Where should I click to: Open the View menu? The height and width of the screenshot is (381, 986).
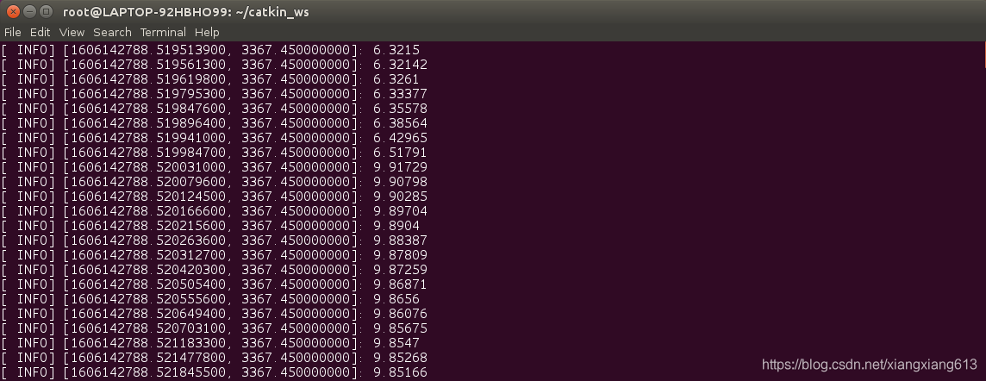pos(72,32)
